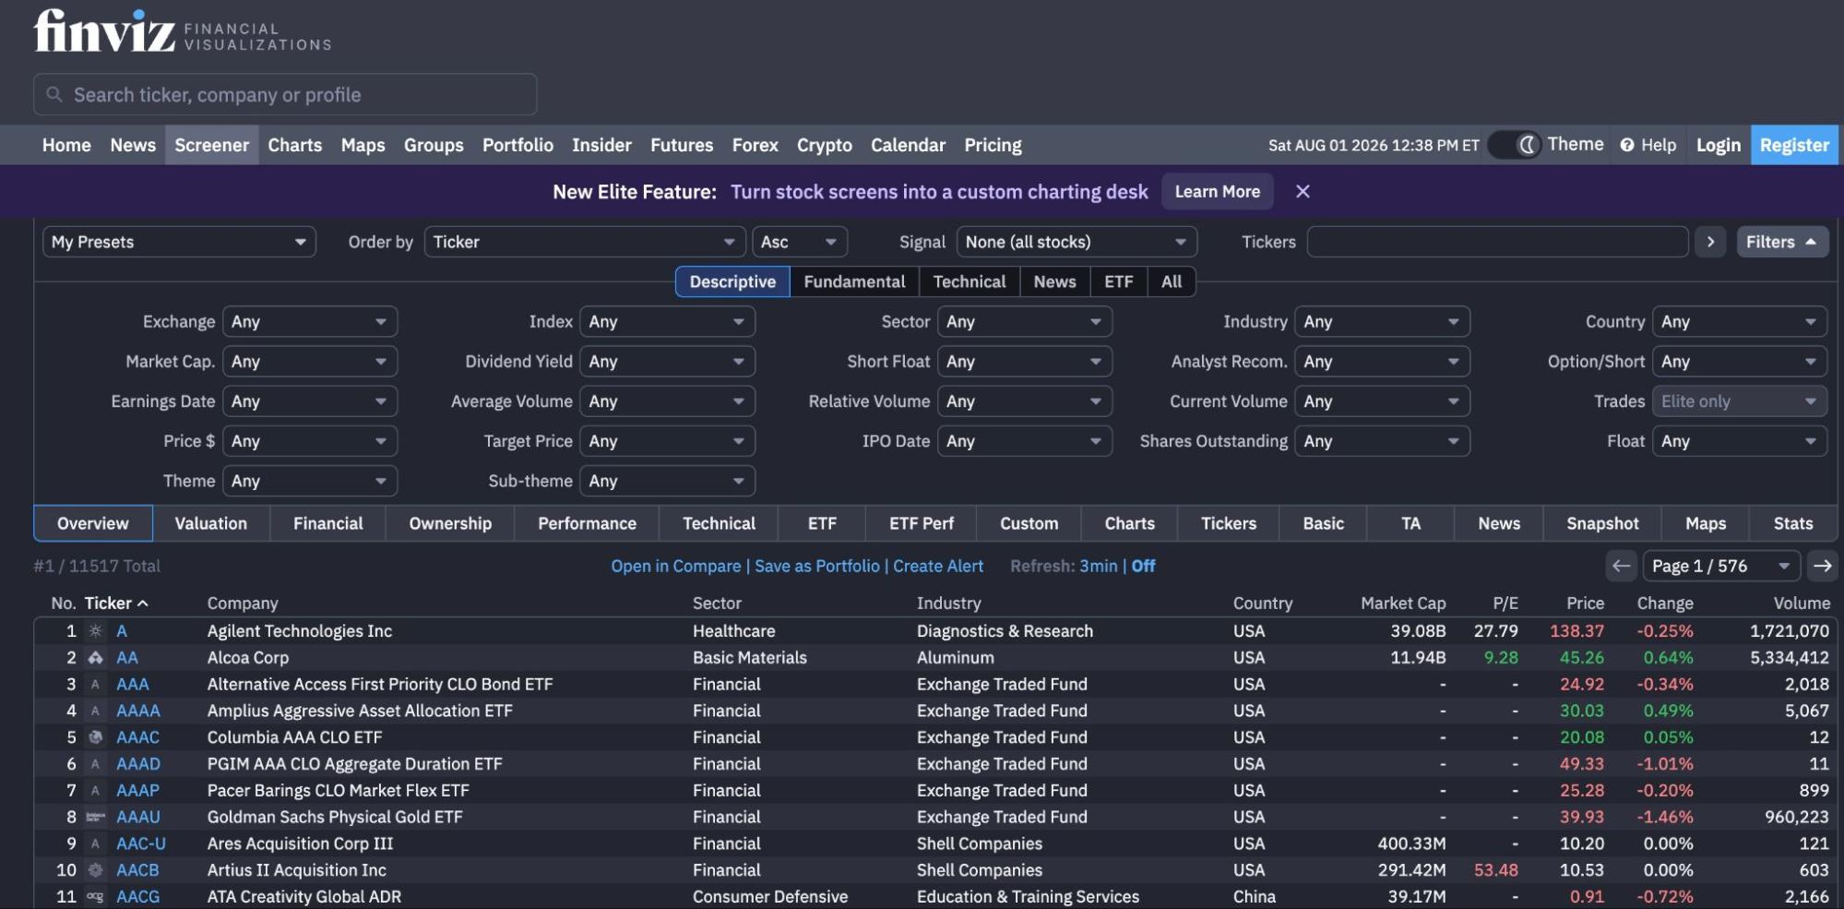Open the Sector filter dropdown

pos(1024,321)
